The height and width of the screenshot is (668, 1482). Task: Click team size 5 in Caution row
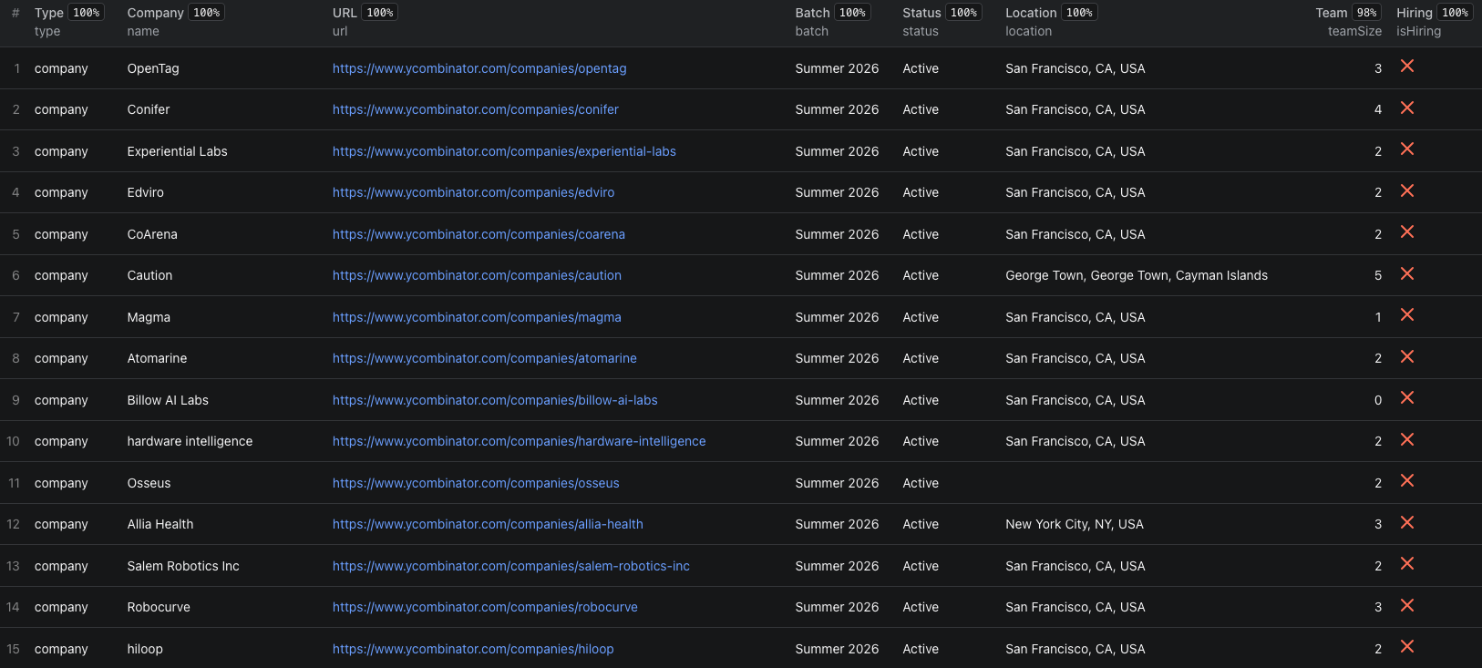(x=1378, y=275)
